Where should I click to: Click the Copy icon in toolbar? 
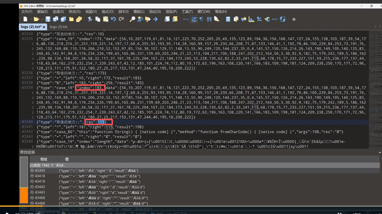click(x=98, y=19)
